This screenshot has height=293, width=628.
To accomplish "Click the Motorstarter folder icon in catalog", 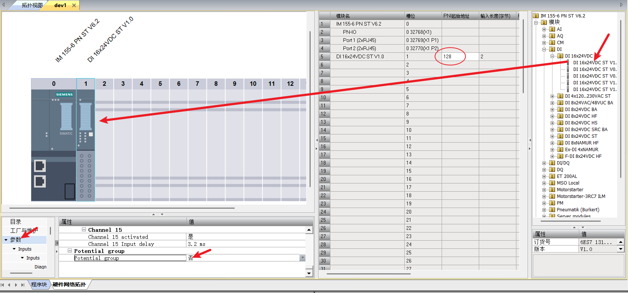I will point(552,190).
